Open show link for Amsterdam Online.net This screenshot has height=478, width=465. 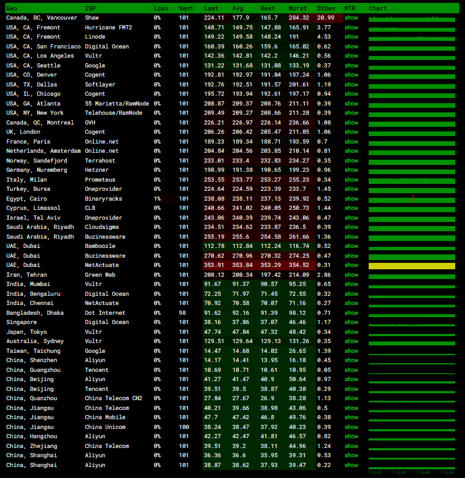click(351, 151)
